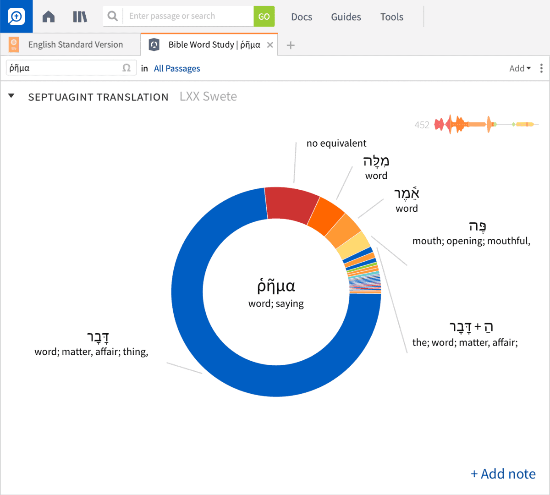Viewport: 550px width, 495px height.
Task: Open the Guides menu
Action: [x=346, y=17]
